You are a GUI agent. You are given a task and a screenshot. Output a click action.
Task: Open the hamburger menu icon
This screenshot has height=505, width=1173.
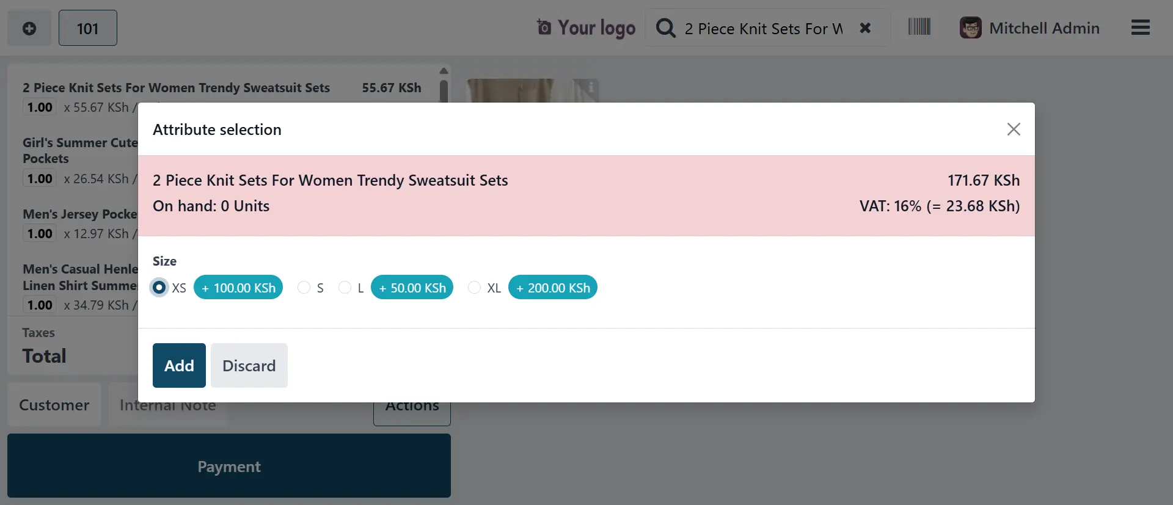point(1140,27)
